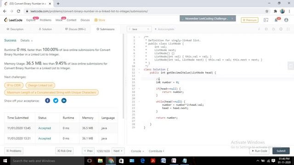Close the Convert Binary Number tab
Viewport: 294px width, 165px height.
pos(50,4)
